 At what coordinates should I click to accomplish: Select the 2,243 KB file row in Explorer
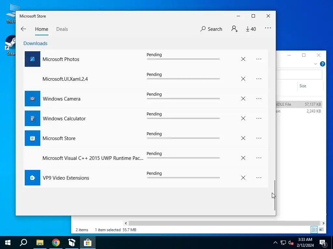pos(299,111)
